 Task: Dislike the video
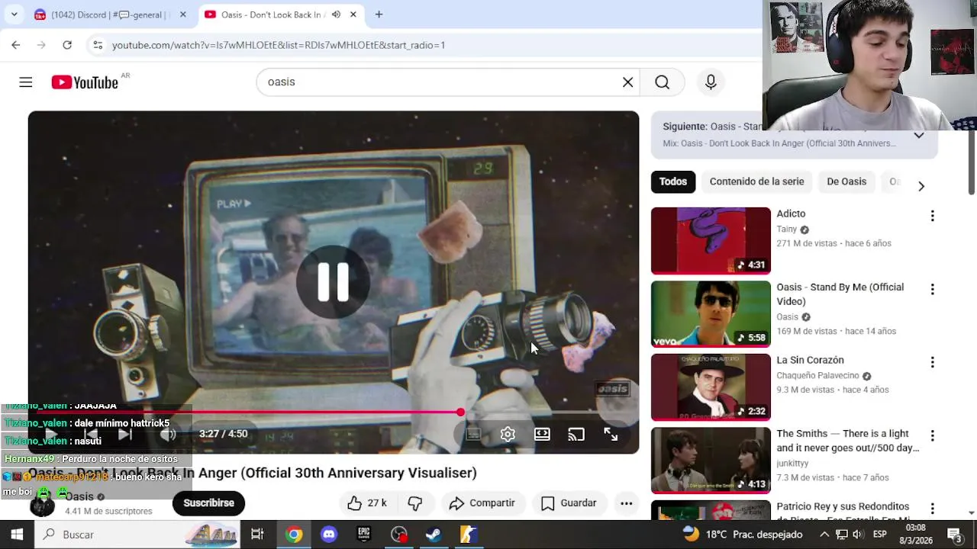(414, 503)
